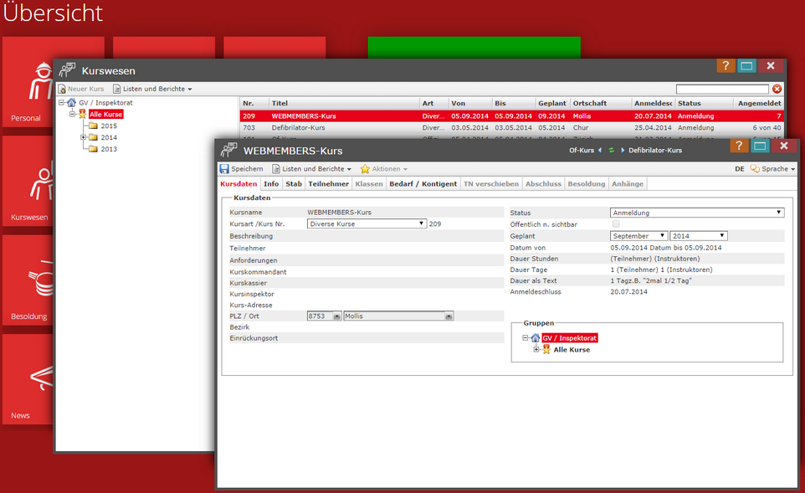
Task: Open the Status dropdown
Action: pyautogui.click(x=697, y=213)
